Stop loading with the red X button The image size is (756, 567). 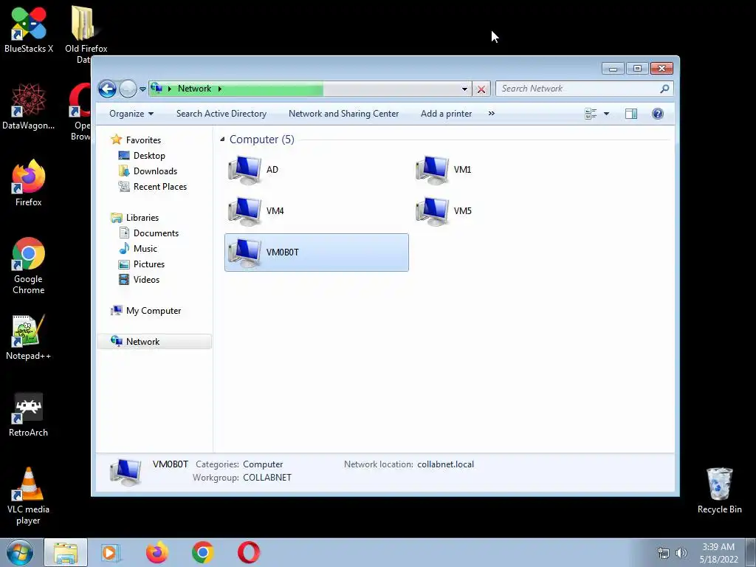click(x=481, y=89)
